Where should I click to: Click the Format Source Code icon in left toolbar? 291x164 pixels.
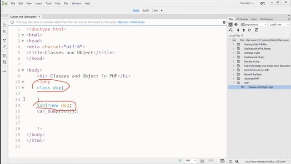pyautogui.click(x=4, y=47)
